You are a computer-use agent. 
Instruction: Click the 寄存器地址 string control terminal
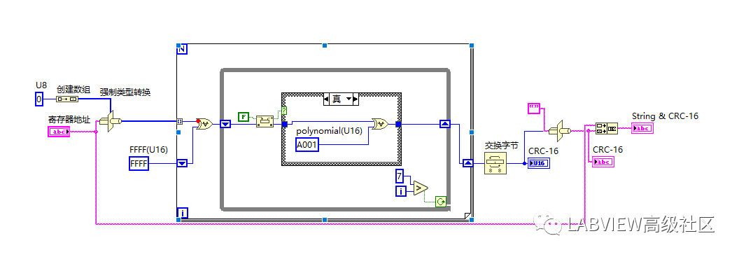[x=59, y=132]
